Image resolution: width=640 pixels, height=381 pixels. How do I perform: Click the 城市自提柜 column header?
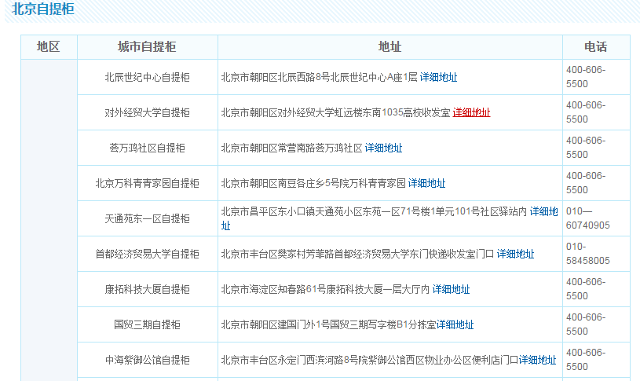147,46
